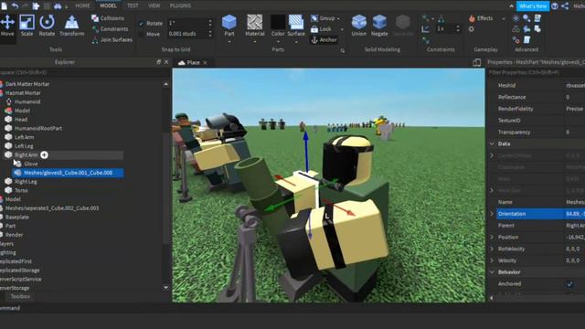Click the Group button
Screen dimensions: 585x329
pos(323,18)
